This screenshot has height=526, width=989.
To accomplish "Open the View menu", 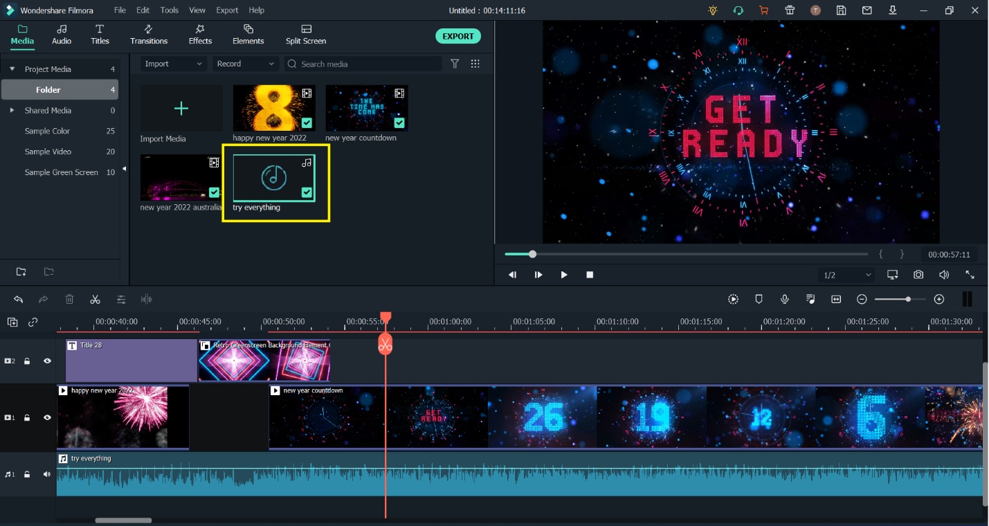I will tap(197, 10).
